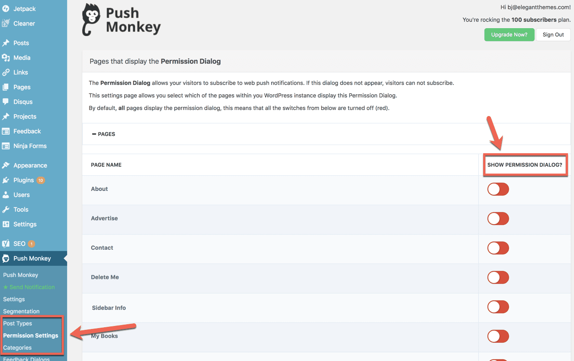This screenshot has height=361, width=574.
Task: Toggle the Contact page permission switch
Action: click(x=498, y=248)
